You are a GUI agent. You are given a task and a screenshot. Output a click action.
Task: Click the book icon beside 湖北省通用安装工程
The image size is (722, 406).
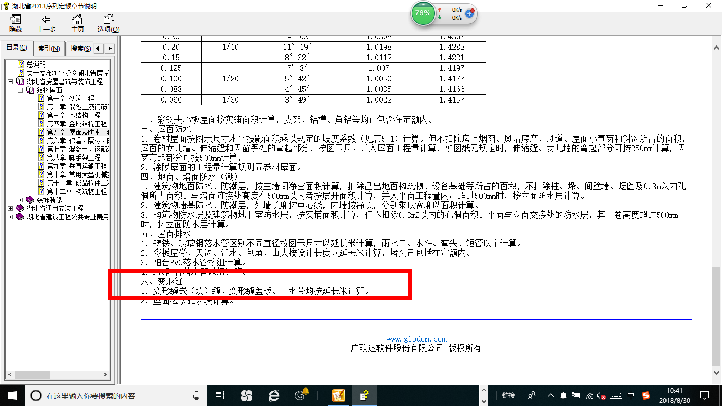(x=20, y=208)
